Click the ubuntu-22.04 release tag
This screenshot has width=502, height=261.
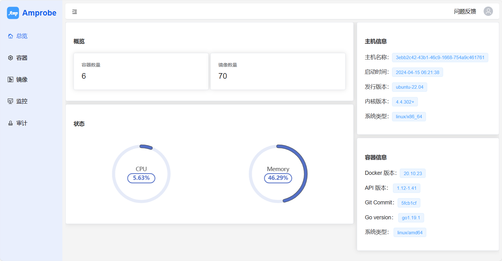pyautogui.click(x=409, y=87)
